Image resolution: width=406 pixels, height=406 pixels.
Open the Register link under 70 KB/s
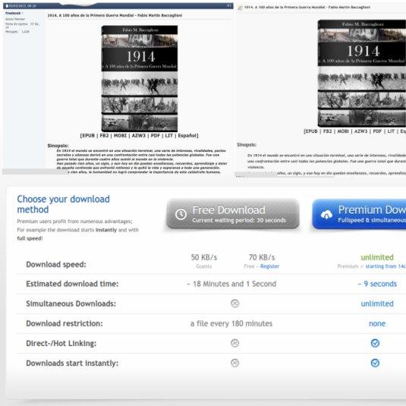(x=269, y=266)
